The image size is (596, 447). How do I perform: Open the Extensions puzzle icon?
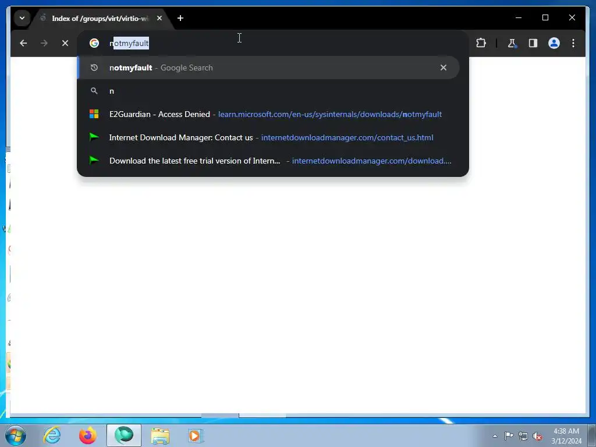(x=481, y=43)
